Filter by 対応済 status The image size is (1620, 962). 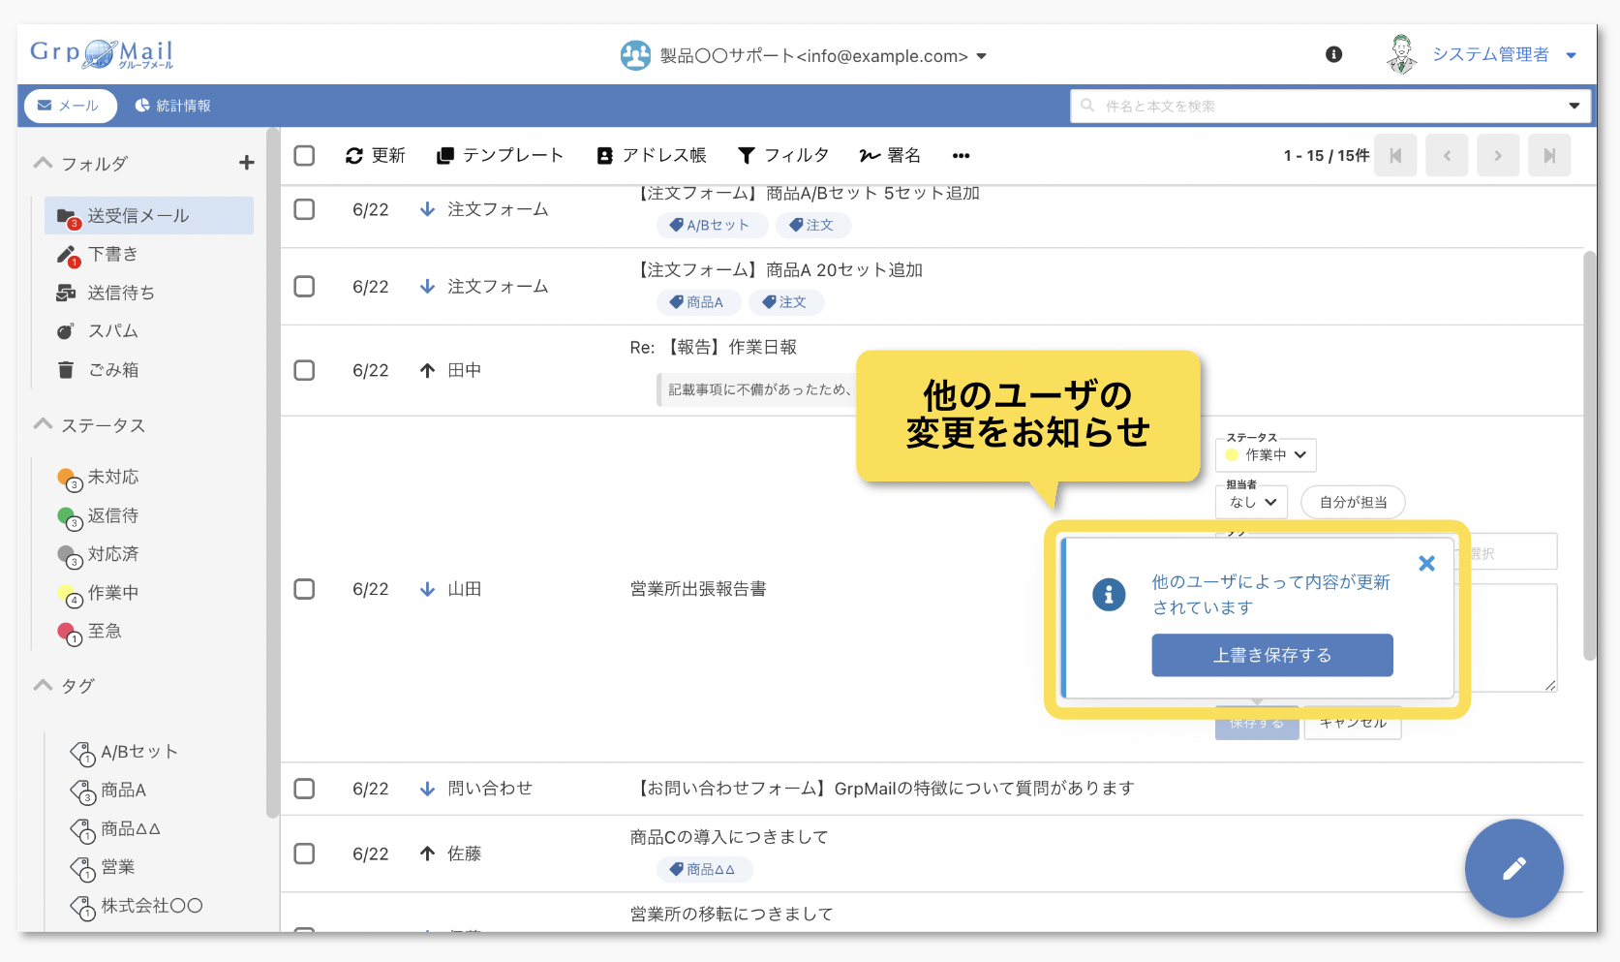[112, 554]
